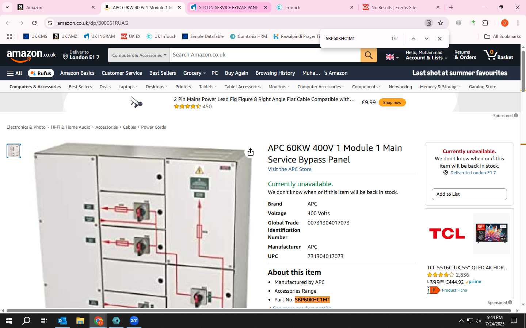This screenshot has width=526, height=328.
Task: Follow the Visit the APC Store link
Action: pos(290,169)
